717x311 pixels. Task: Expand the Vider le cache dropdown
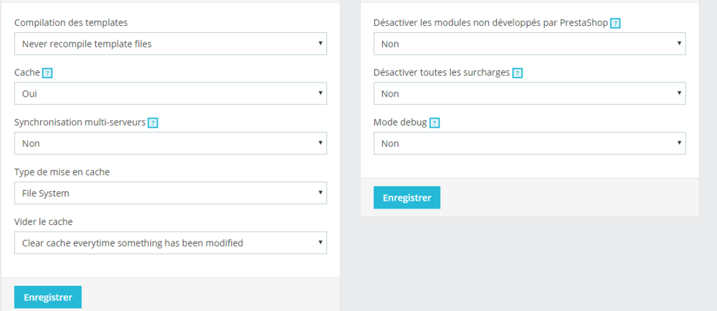[x=171, y=243]
